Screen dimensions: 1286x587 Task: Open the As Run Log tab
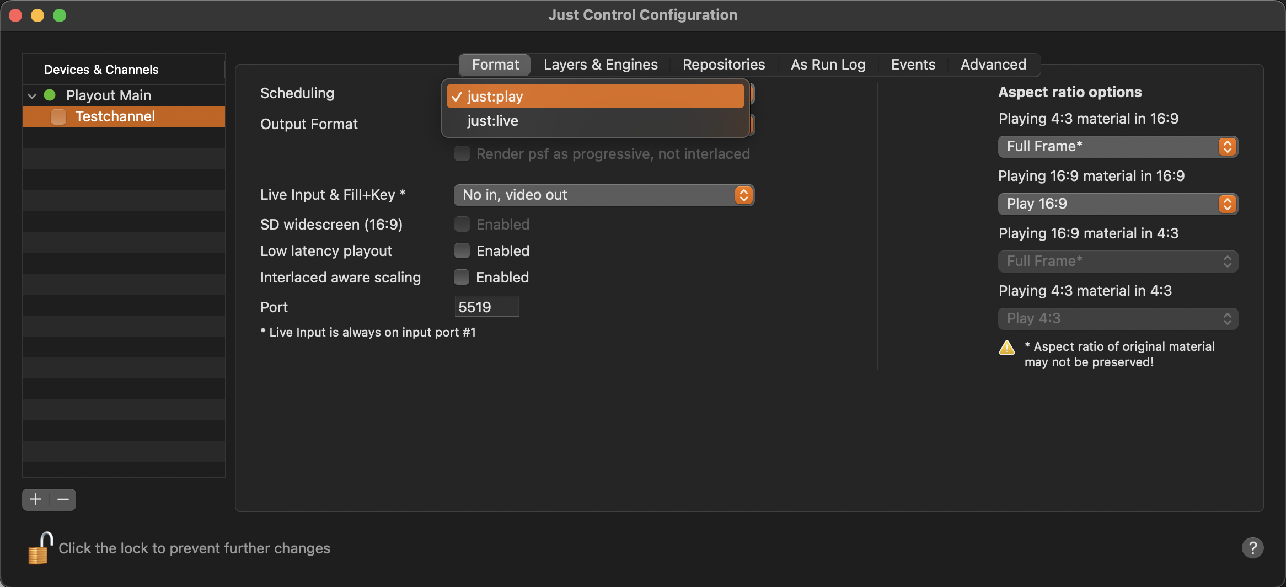click(x=828, y=65)
